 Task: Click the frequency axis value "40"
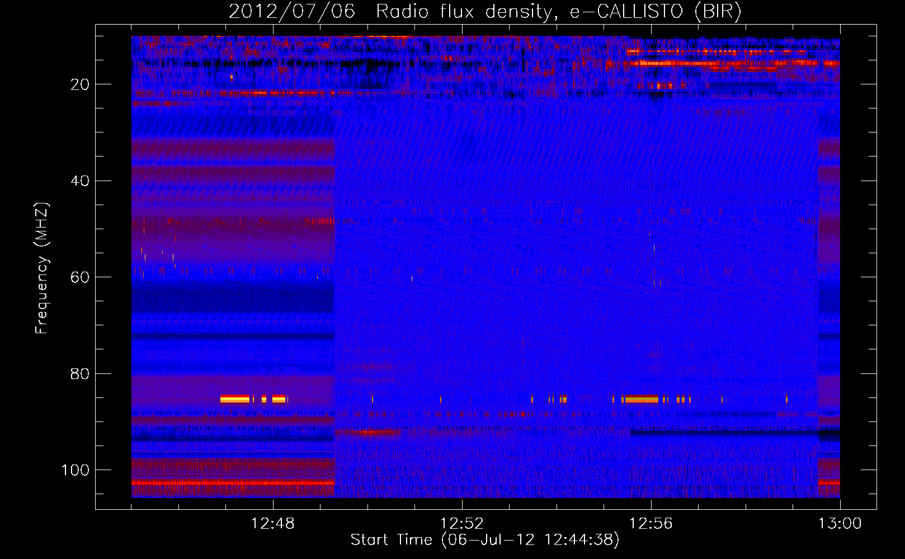pyautogui.click(x=80, y=181)
